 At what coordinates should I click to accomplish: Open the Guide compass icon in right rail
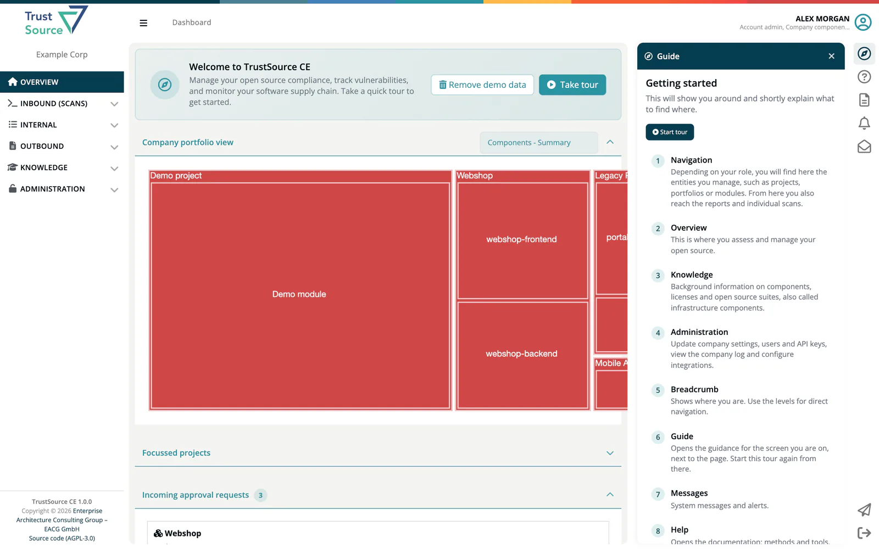864,53
